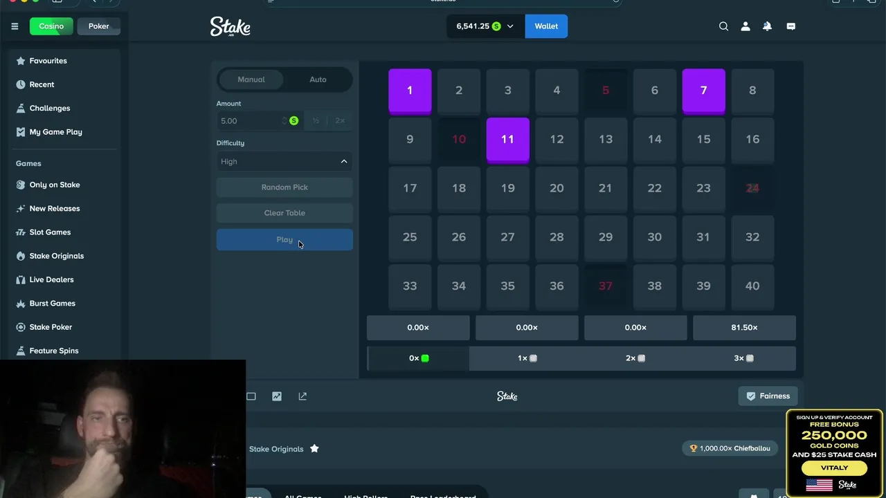This screenshot has width=886, height=498.
Task: Click the Random Pick button
Action: click(284, 187)
